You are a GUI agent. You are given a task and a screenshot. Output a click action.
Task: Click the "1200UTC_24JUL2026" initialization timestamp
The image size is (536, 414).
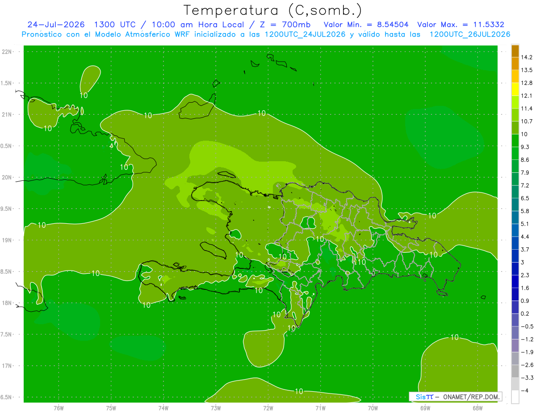tap(305, 34)
